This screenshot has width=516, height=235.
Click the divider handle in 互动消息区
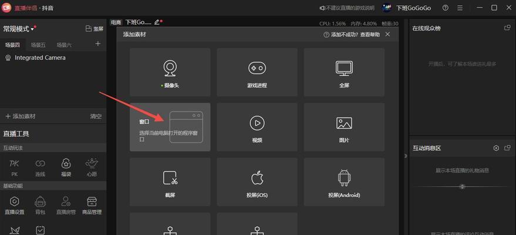pos(463,187)
